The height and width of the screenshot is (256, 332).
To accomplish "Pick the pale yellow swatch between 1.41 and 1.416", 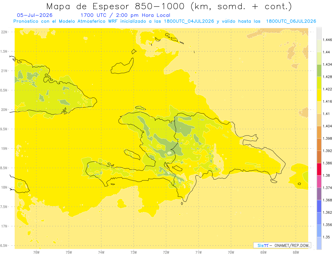I will [319, 107].
